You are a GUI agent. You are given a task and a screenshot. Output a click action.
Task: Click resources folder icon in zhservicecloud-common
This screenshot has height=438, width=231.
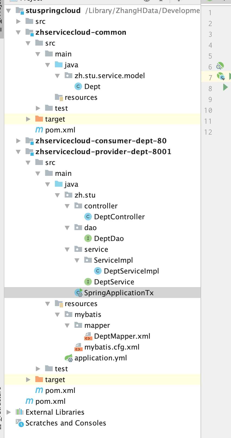click(x=59, y=97)
